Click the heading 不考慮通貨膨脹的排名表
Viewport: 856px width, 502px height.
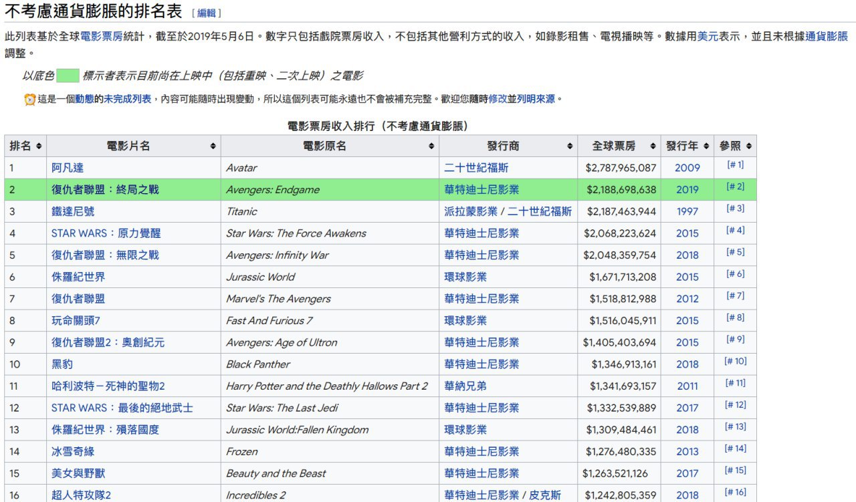[94, 11]
